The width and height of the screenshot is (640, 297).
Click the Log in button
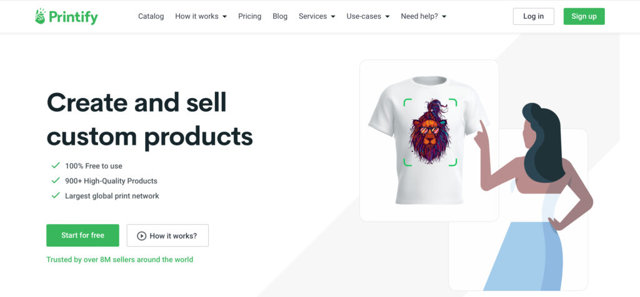534,16
